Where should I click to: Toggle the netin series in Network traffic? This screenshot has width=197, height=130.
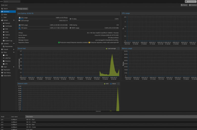[x=107, y=84]
